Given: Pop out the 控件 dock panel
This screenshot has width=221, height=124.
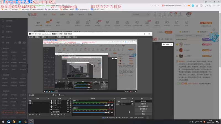Looking at the screenshot, I should coord(151,99).
